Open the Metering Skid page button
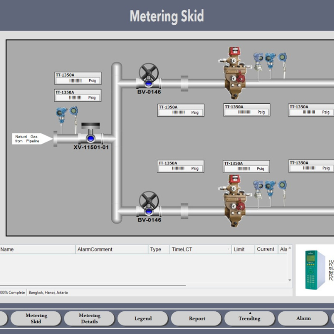Viewport: 334px width, 334px height. [36, 318]
